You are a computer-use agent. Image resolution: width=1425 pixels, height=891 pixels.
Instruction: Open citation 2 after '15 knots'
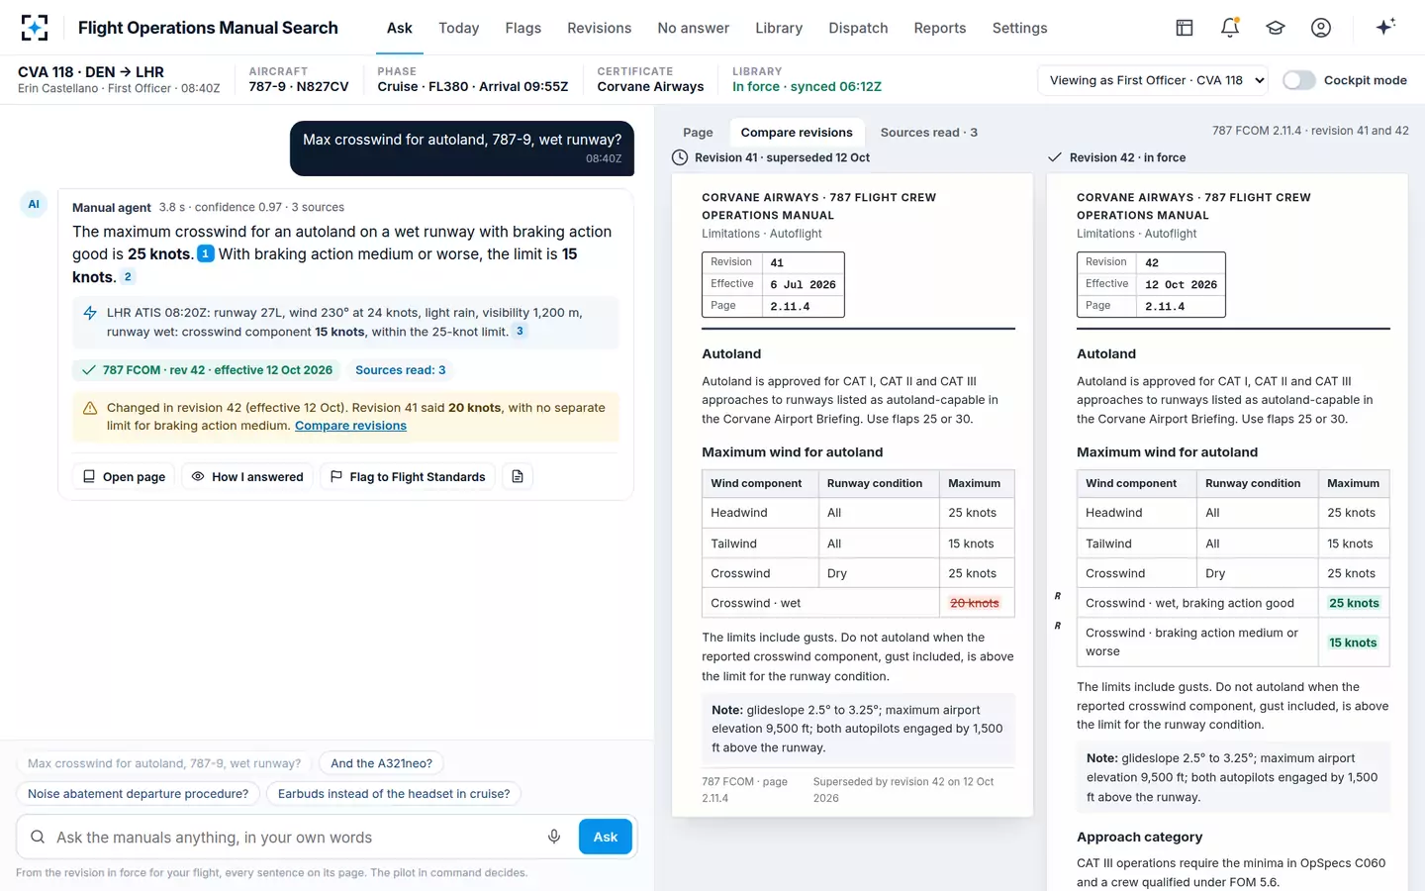pos(128,277)
